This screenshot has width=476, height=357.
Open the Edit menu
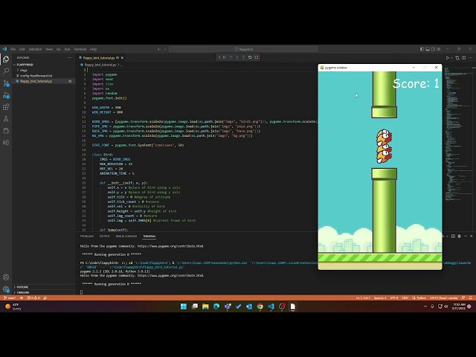click(22, 49)
